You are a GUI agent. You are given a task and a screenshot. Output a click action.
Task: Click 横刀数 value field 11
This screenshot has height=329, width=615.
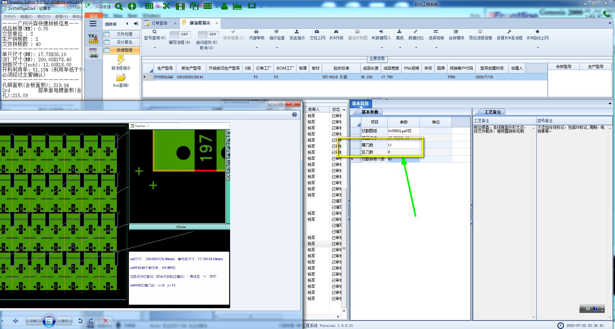(403, 145)
